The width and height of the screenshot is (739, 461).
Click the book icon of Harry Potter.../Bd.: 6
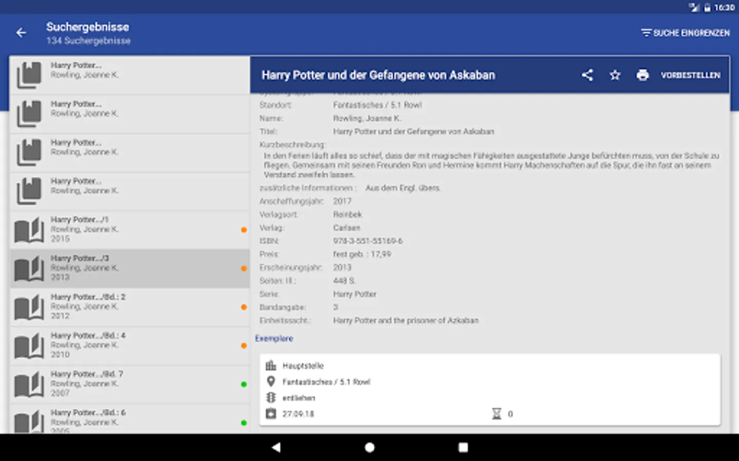click(x=29, y=422)
